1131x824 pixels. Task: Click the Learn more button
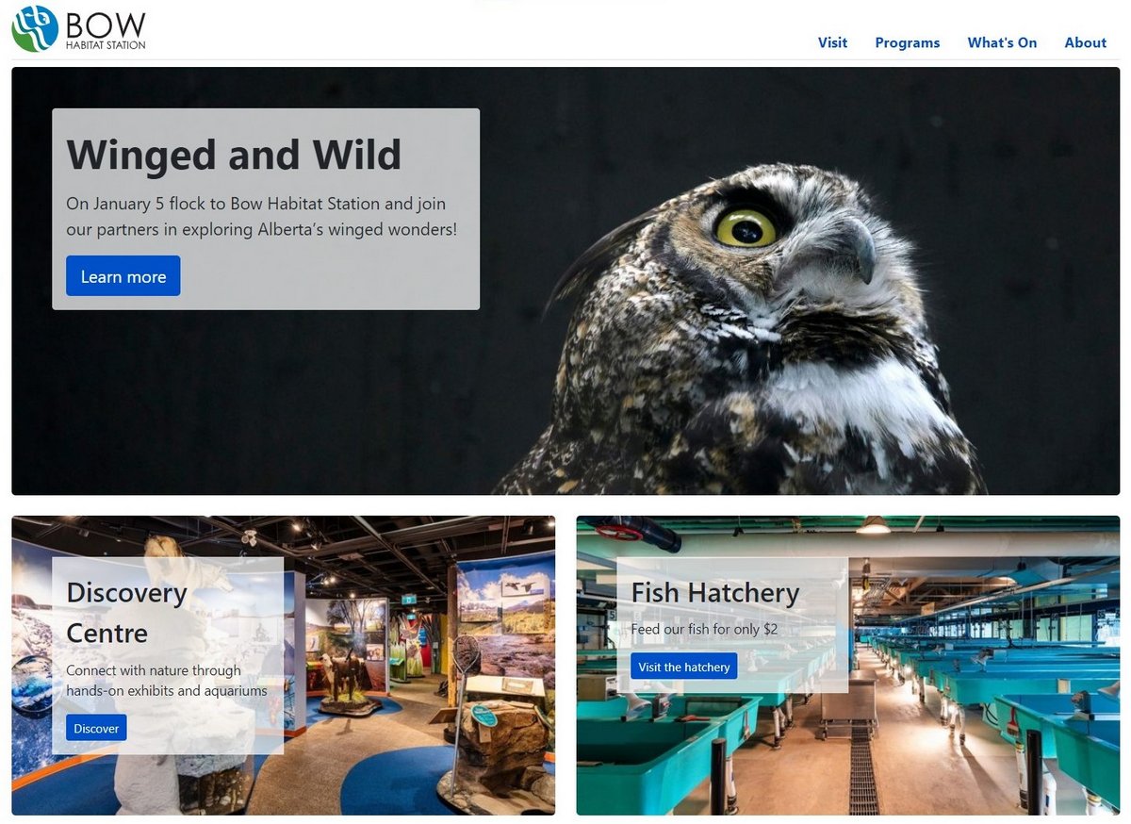tap(123, 276)
